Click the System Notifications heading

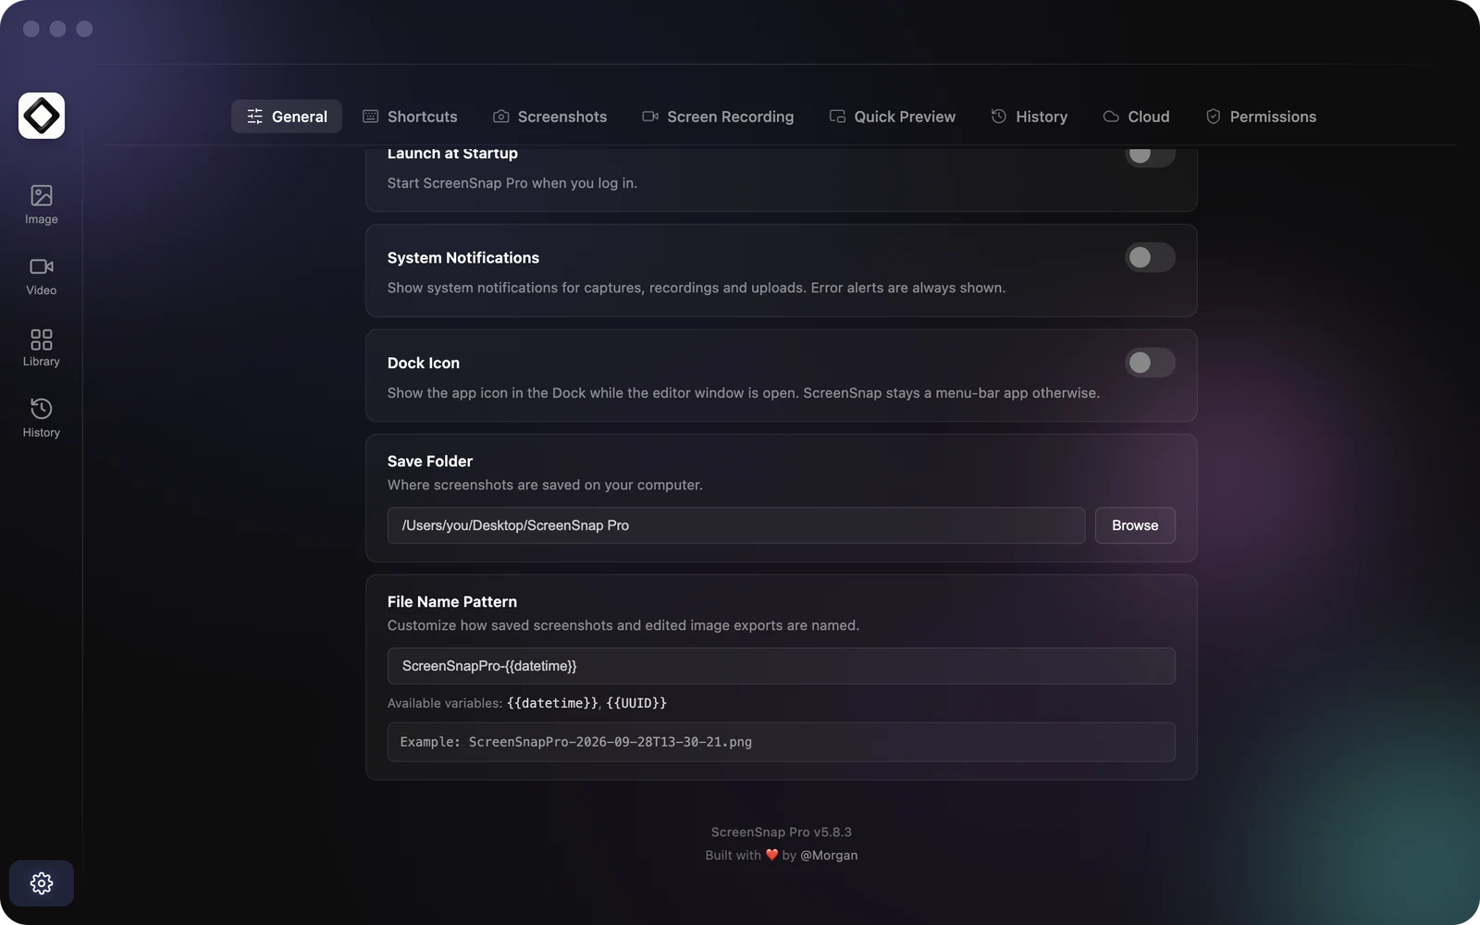pos(463,257)
